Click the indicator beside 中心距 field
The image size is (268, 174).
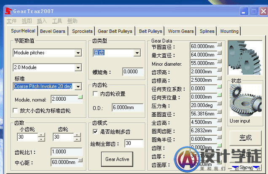(80, 160)
